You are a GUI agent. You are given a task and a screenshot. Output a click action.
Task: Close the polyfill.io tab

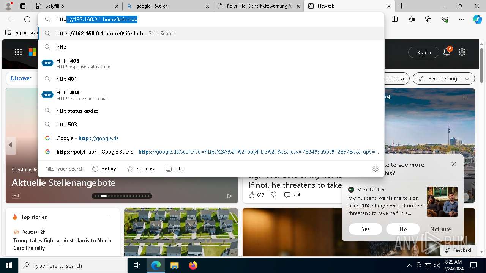tap(117, 6)
